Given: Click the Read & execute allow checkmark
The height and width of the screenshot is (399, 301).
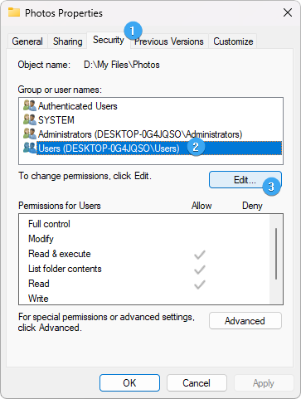Looking at the screenshot, I should tap(200, 255).
